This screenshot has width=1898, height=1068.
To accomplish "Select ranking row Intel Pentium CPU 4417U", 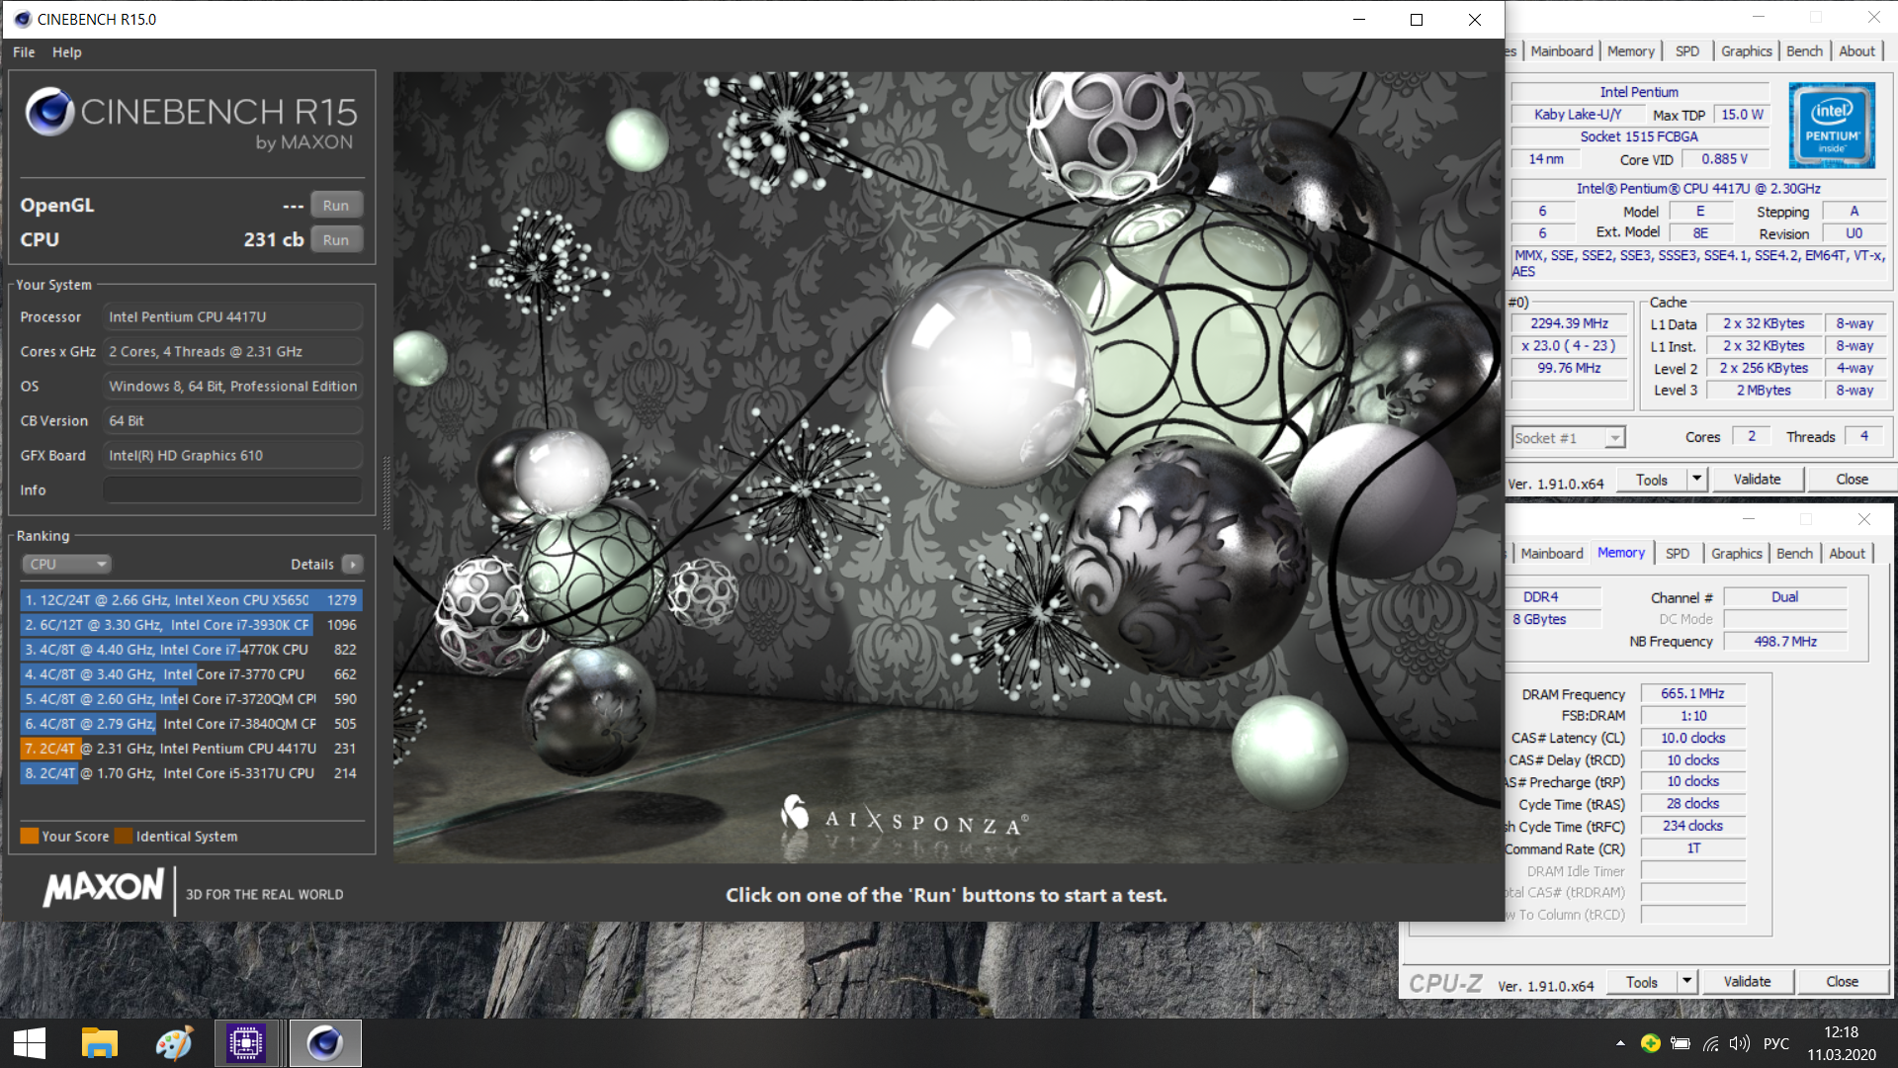I will point(191,749).
